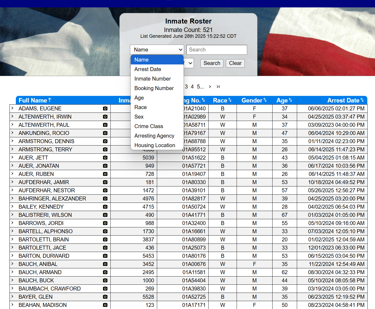Expand row for ALTENWERTH, PAUL
This screenshot has height=309, width=375.
[x=12, y=125]
